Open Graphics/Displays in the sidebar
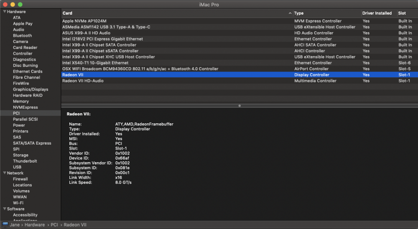 click(31, 89)
